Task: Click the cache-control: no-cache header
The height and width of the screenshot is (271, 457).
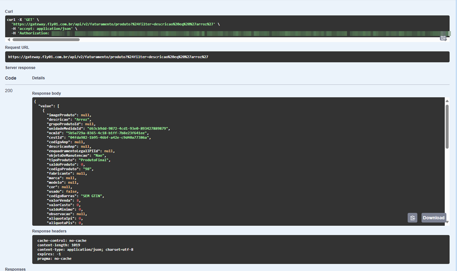Action: point(62,240)
